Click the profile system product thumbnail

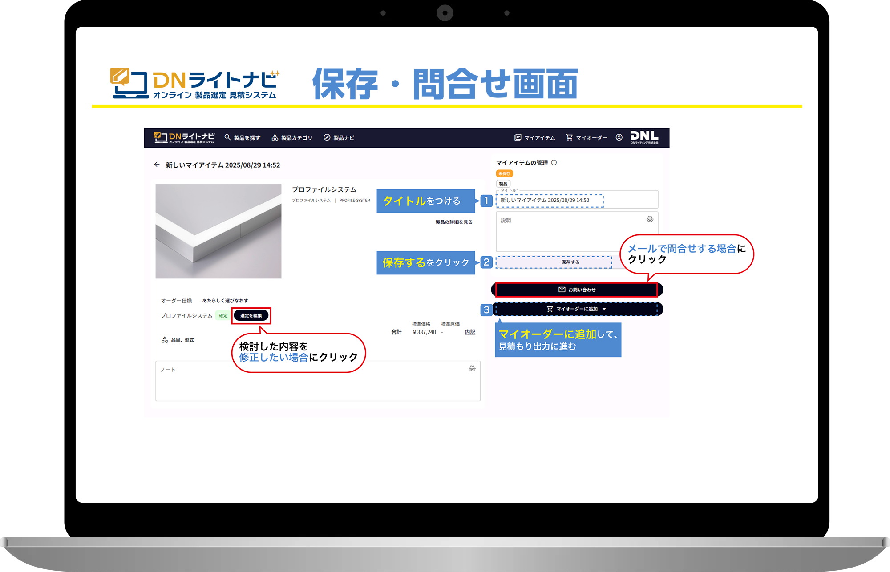(218, 231)
